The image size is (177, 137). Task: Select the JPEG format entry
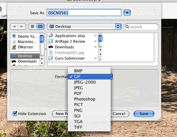(x=89, y=88)
